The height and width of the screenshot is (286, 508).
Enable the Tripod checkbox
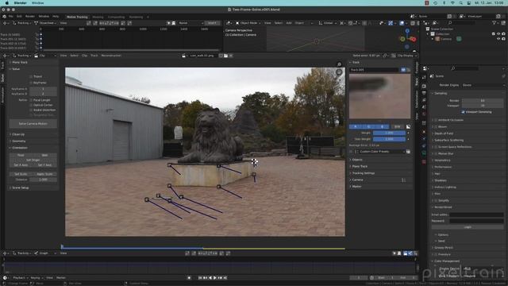pos(31,76)
